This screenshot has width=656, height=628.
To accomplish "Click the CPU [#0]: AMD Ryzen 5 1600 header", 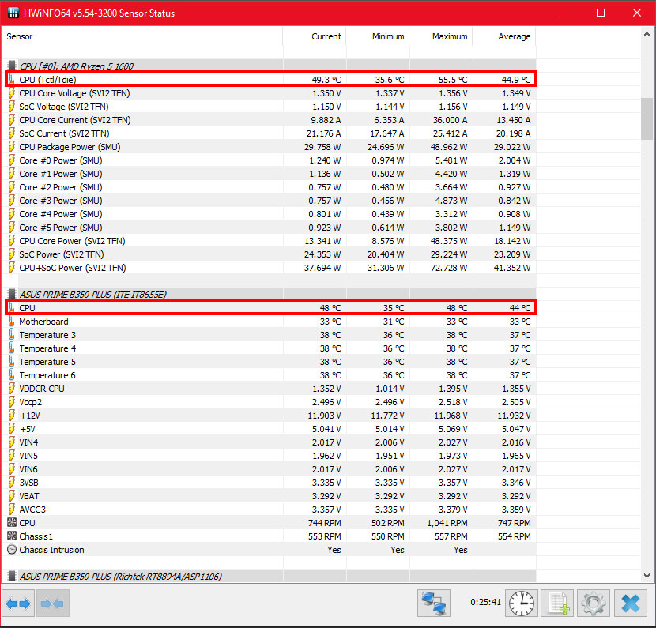I will pos(77,66).
